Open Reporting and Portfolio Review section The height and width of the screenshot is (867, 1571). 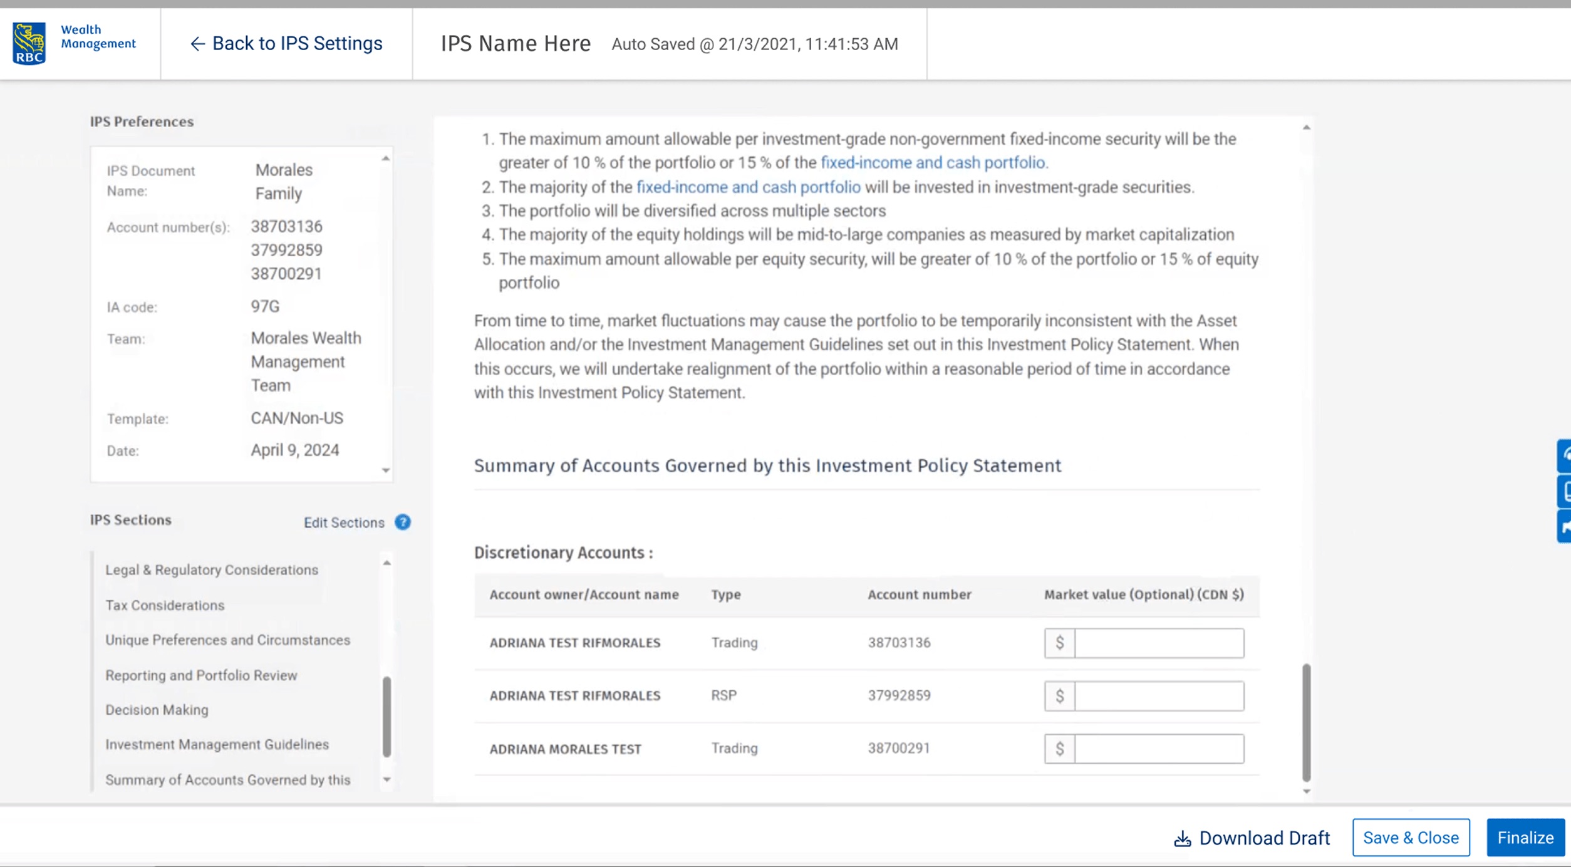pyautogui.click(x=201, y=675)
